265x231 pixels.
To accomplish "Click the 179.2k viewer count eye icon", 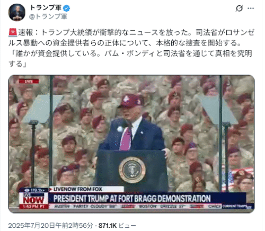I will point(27,190).
